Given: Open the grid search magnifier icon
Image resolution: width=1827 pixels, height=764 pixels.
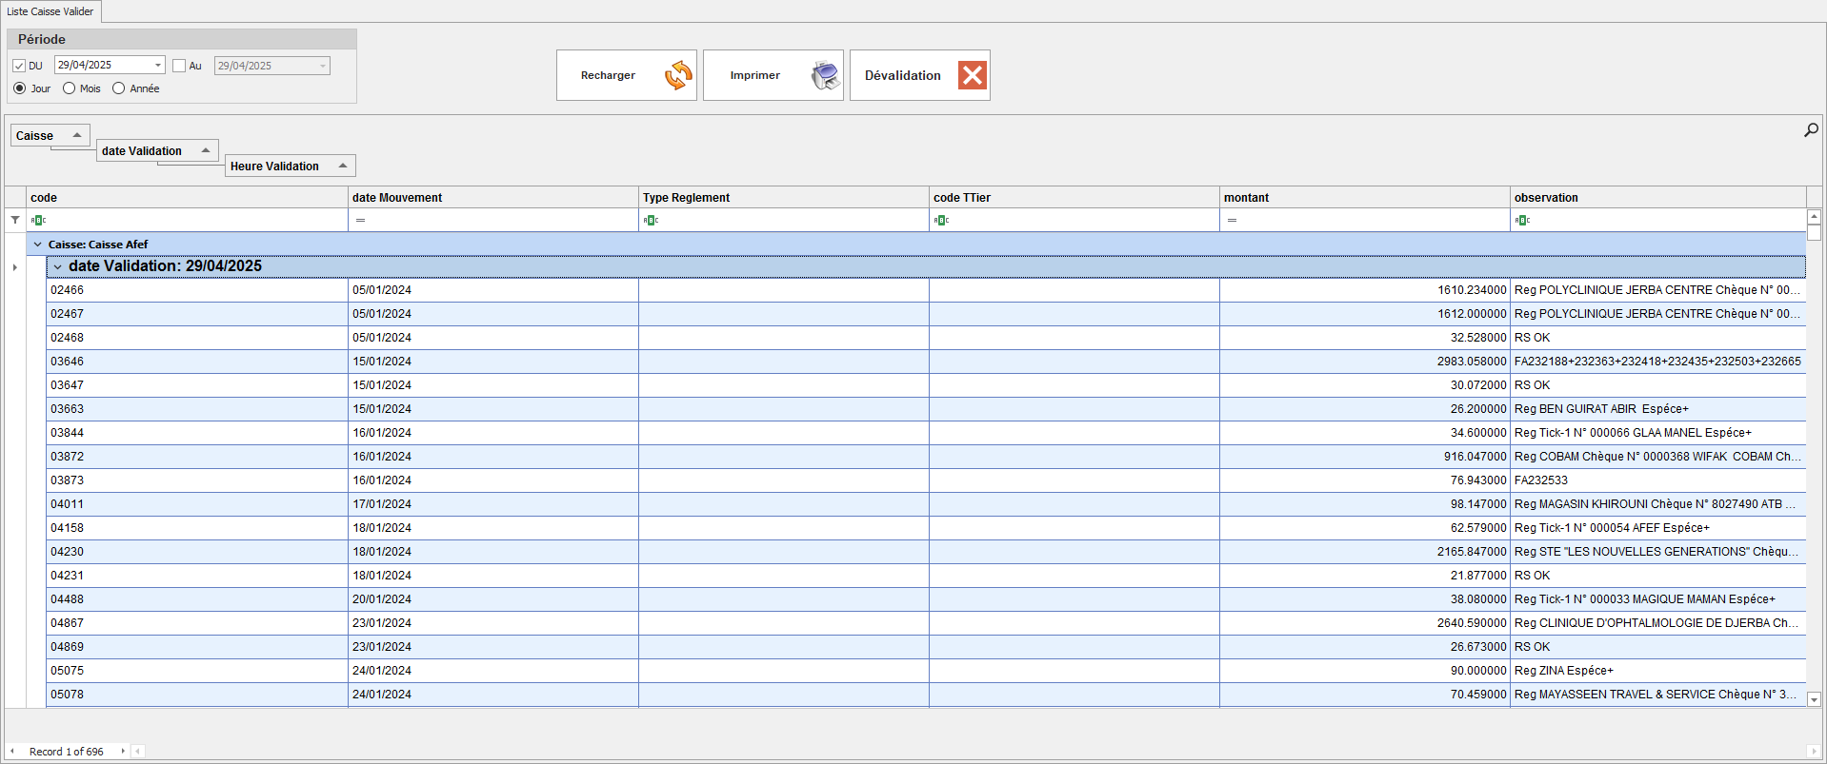Looking at the screenshot, I should (1811, 130).
